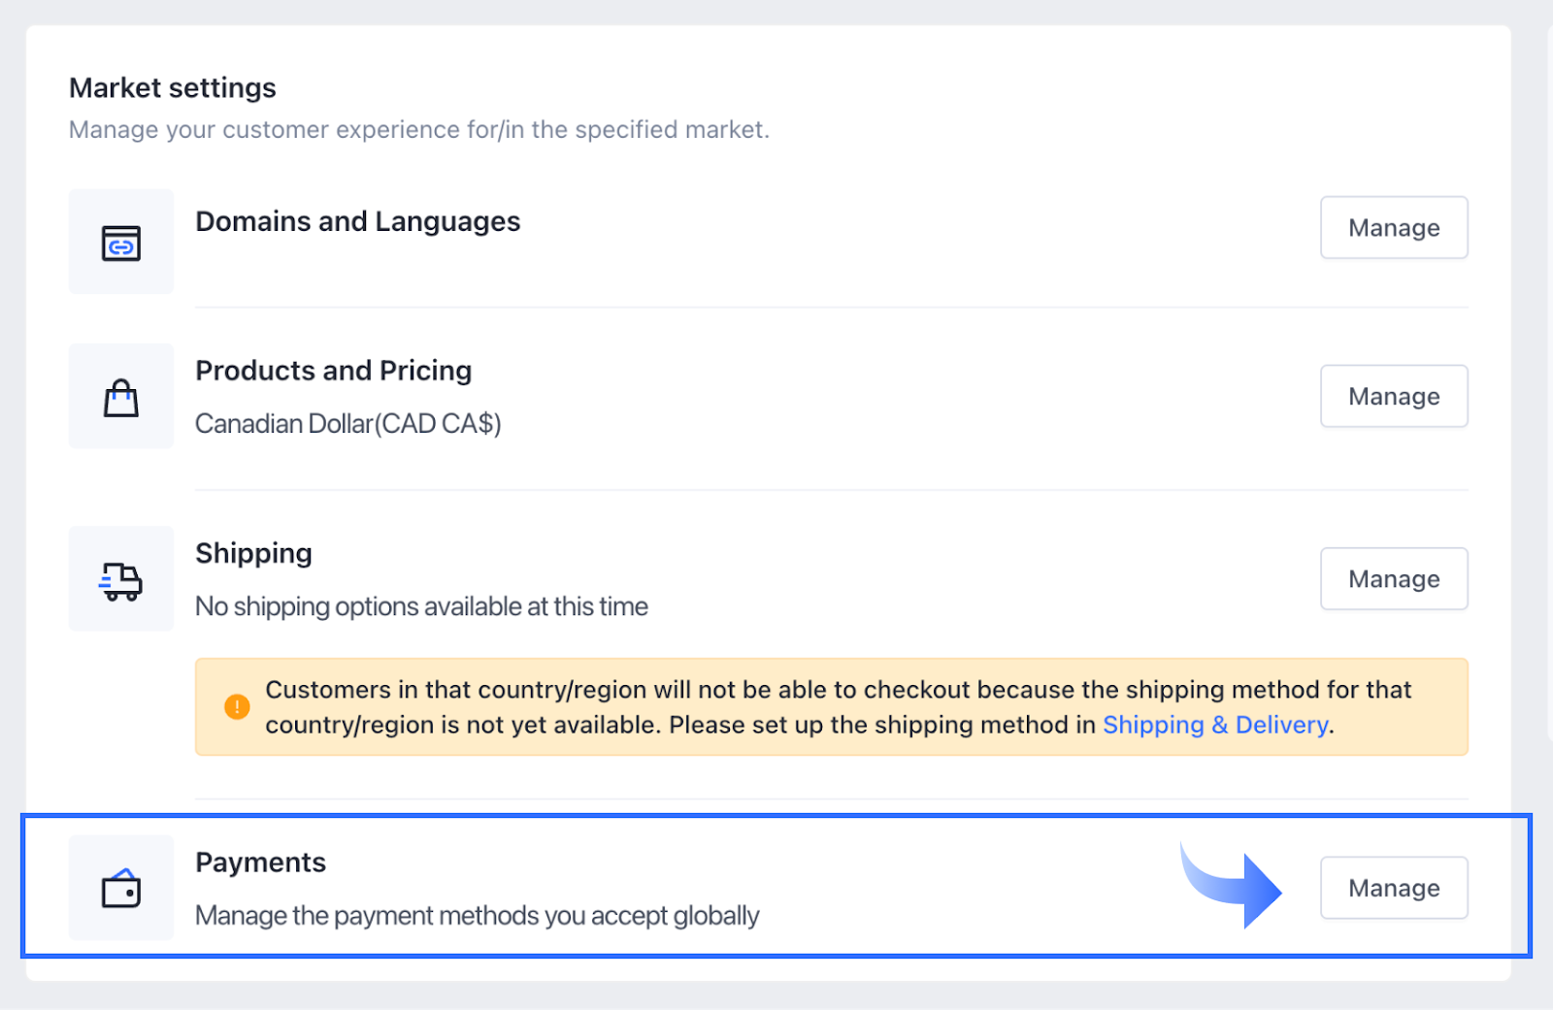Click the Shipping section title
The height and width of the screenshot is (1010, 1553).
(x=253, y=553)
